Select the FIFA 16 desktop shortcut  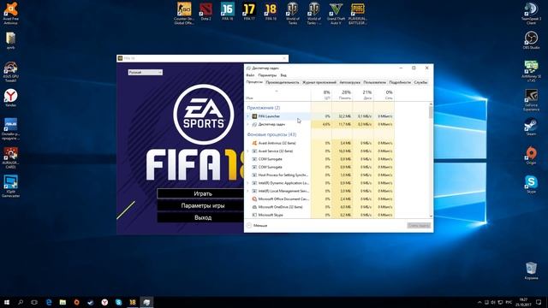pos(228,11)
